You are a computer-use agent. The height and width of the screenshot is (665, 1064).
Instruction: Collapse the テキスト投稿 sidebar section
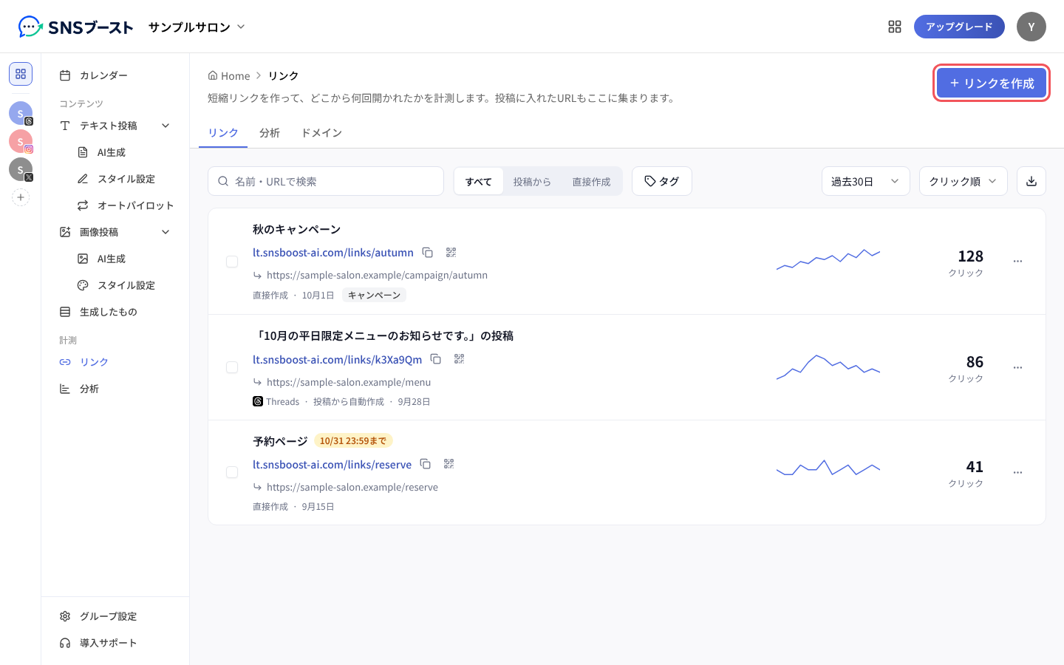tap(166, 126)
